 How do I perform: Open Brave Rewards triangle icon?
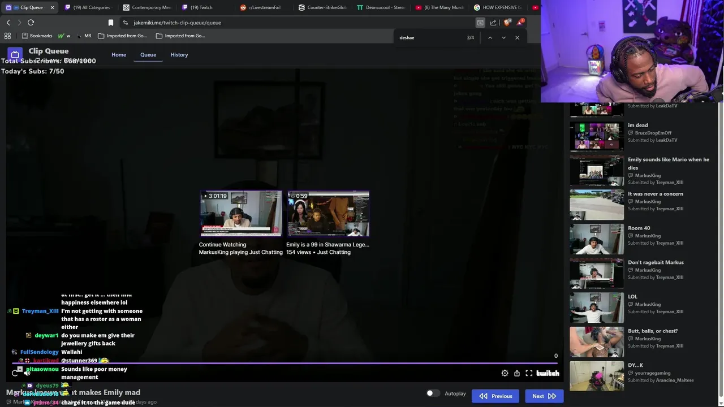click(x=520, y=23)
